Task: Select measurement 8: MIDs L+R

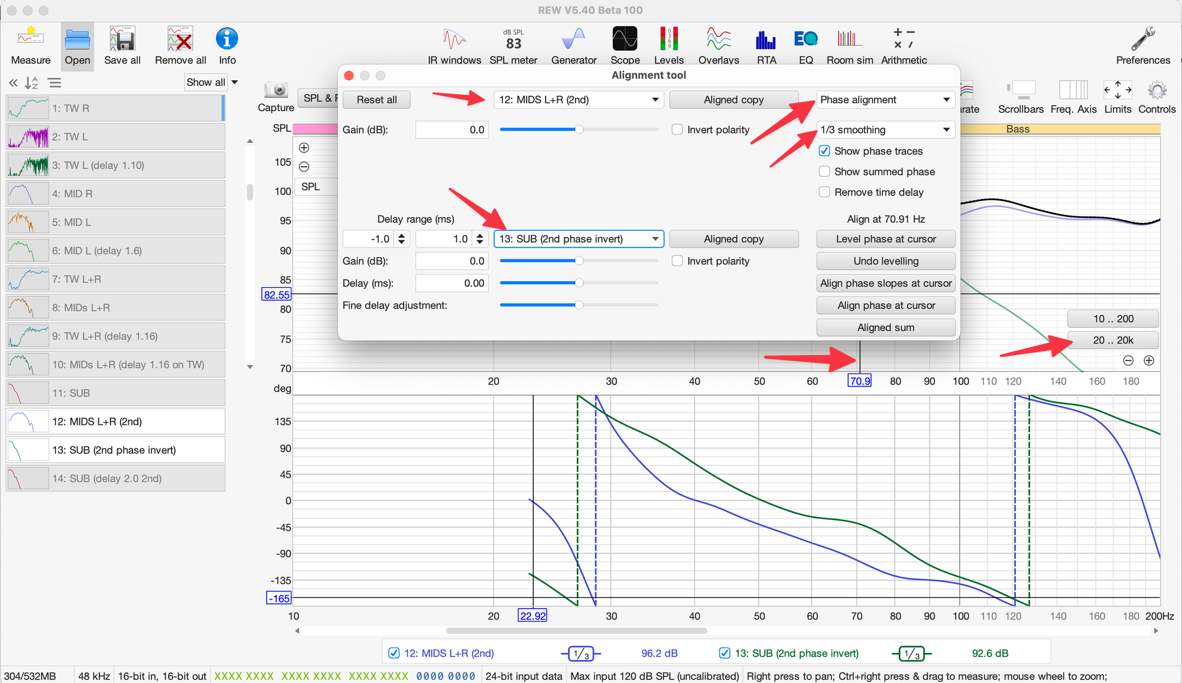Action: click(x=116, y=308)
